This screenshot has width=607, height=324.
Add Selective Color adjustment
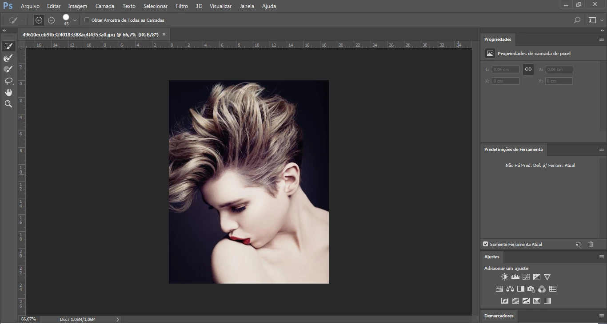point(537,300)
